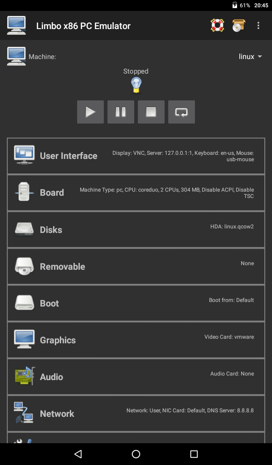Tap the 'Stopped' status label

pos(136,71)
